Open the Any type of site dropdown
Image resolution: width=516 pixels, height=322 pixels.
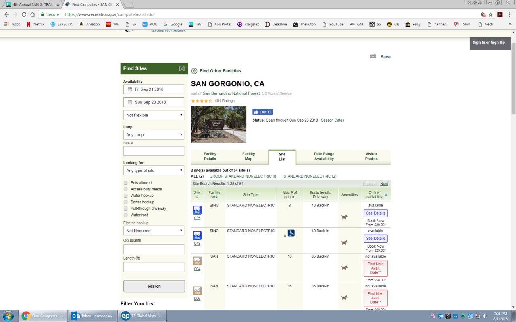(x=154, y=171)
